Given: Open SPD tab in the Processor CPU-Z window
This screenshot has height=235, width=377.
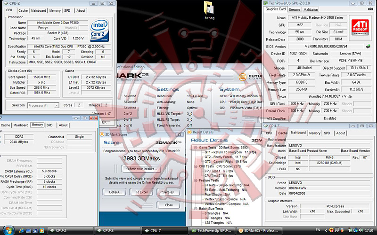Looking at the screenshot, I should point(67,10).
